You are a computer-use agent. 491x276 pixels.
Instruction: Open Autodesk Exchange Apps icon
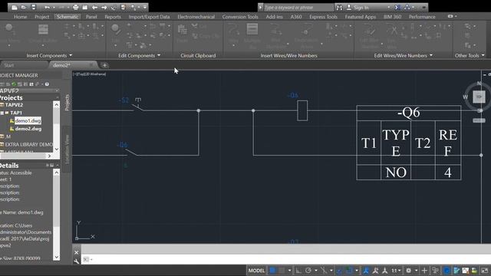click(397, 7)
